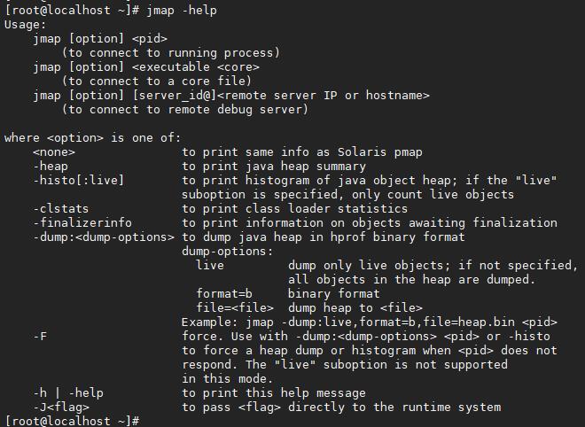Image resolution: width=585 pixels, height=427 pixels.
Task: Click the -dump:<dump-options> entry
Action: [104, 237]
